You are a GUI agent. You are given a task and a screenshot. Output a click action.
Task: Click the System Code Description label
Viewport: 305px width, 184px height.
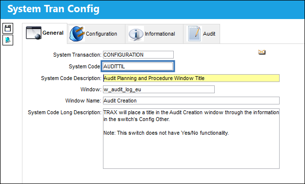click(x=71, y=78)
